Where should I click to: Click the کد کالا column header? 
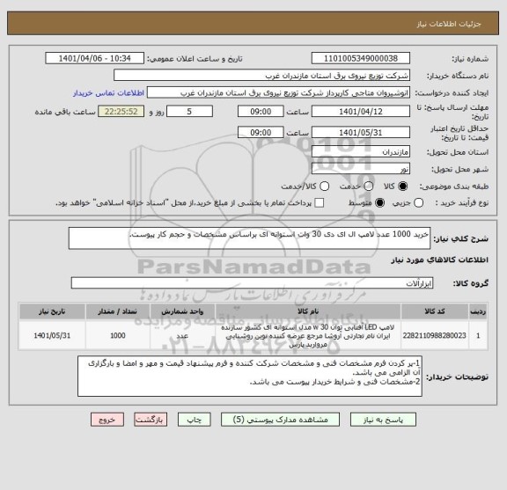click(435, 311)
